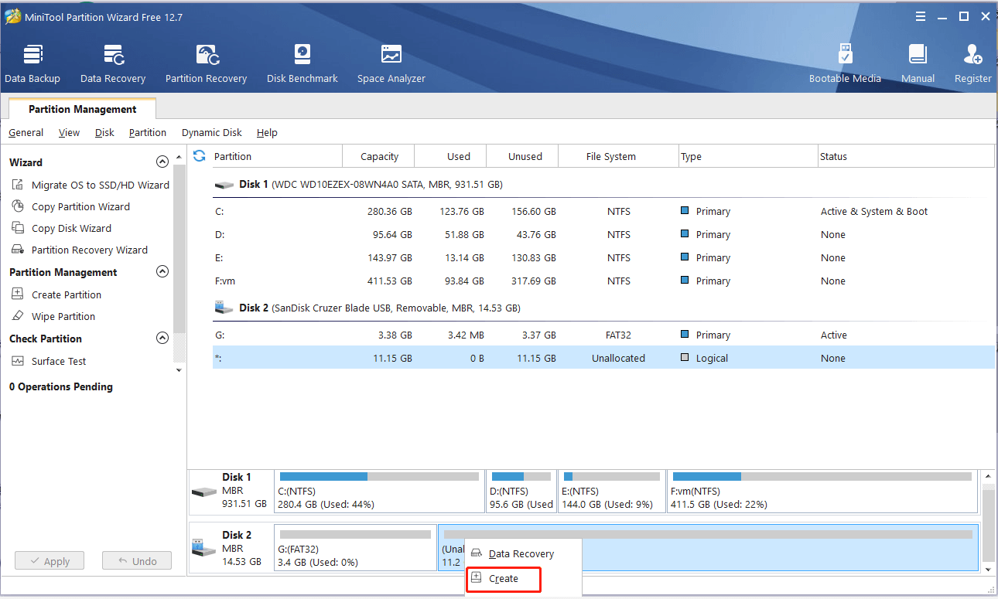Click Create Partition sidebar icon

[18, 294]
